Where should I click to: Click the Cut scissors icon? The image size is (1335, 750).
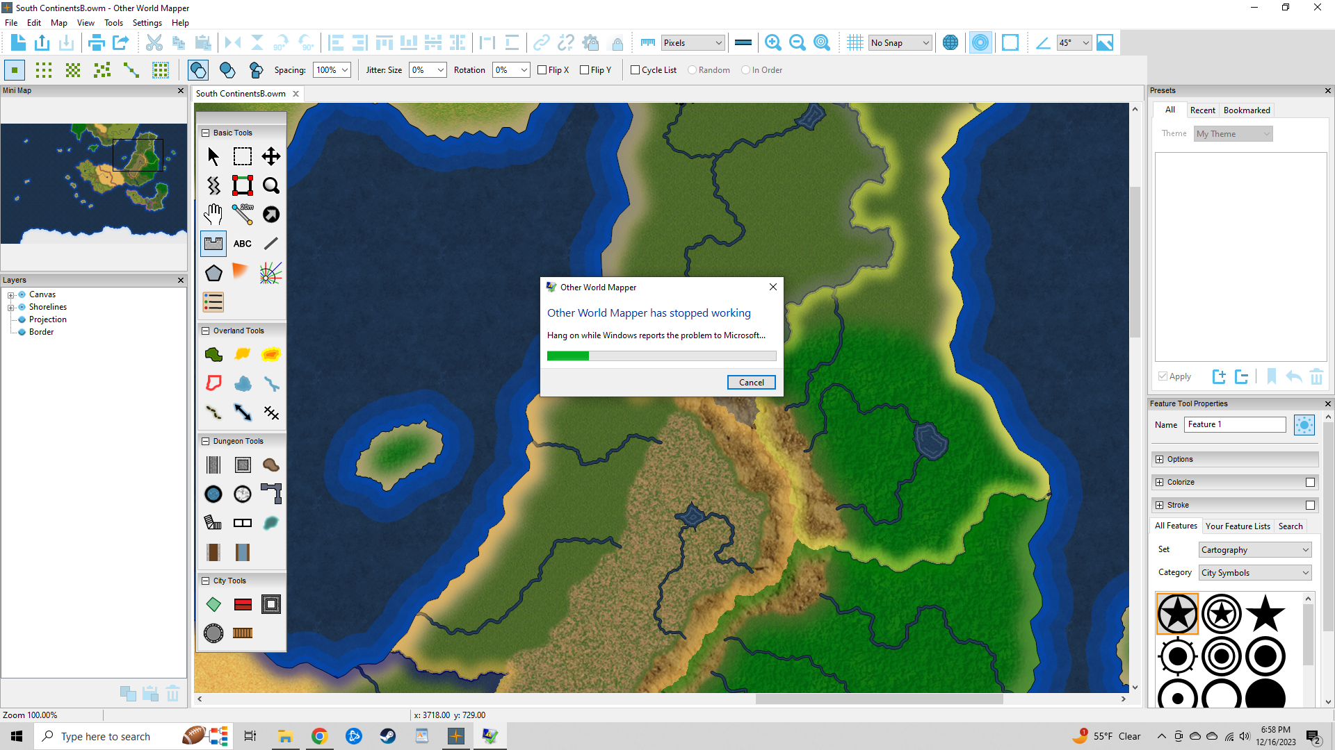point(154,42)
